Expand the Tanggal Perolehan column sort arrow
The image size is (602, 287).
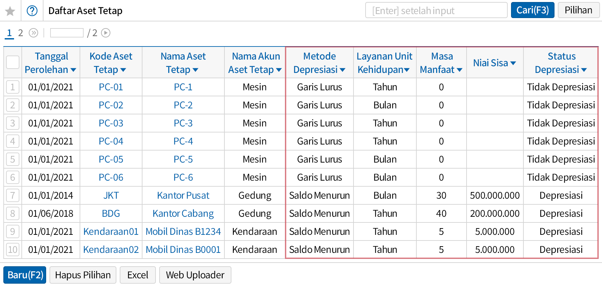[74, 70]
